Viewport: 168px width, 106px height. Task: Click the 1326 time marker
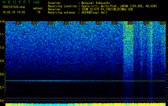click(x=98, y=23)
